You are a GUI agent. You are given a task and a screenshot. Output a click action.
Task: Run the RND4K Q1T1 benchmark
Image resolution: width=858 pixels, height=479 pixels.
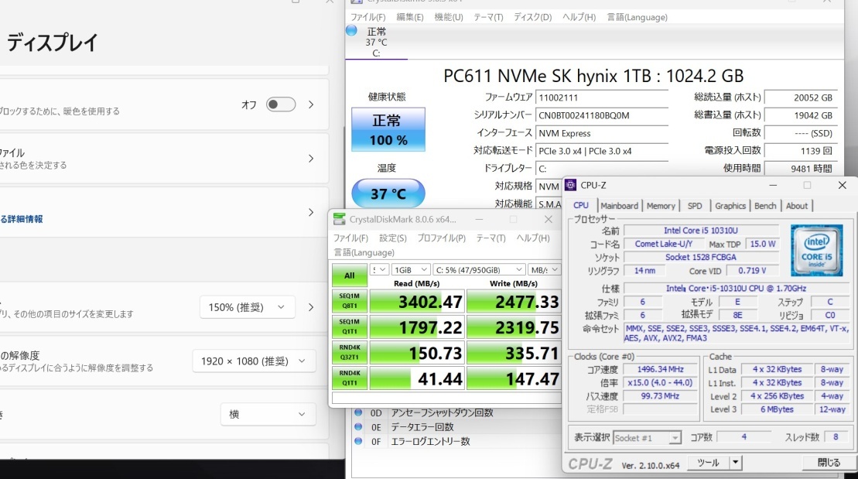coord(350,378)
